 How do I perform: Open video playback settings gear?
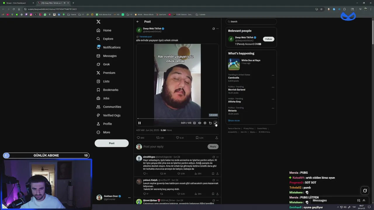pyautogui.click(x=205, y=123)
